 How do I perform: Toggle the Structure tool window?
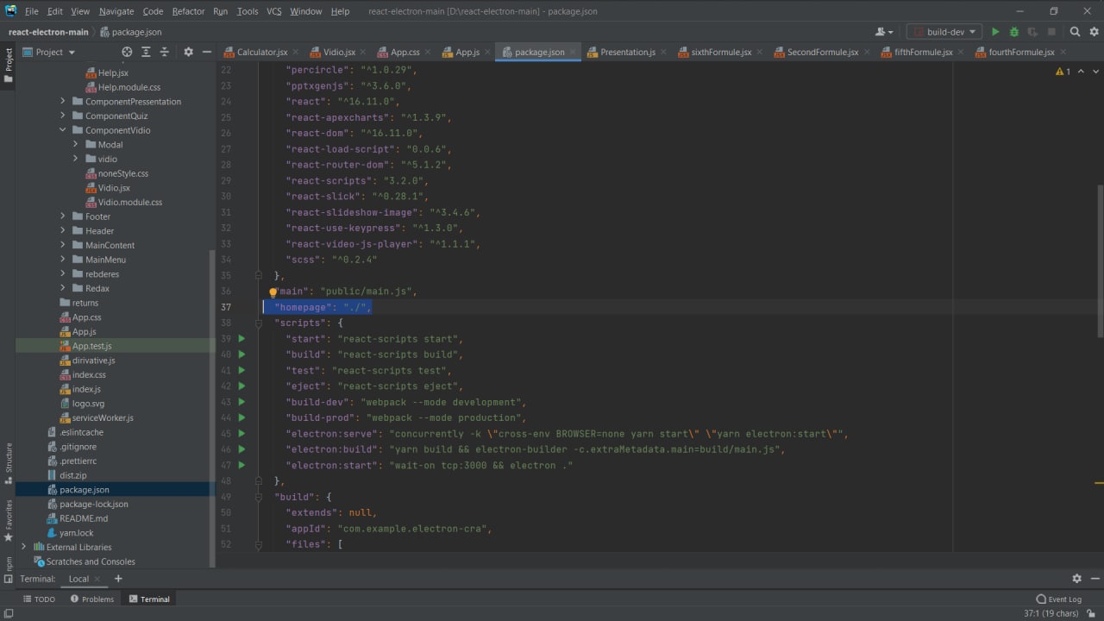click(x=9, y=457)
